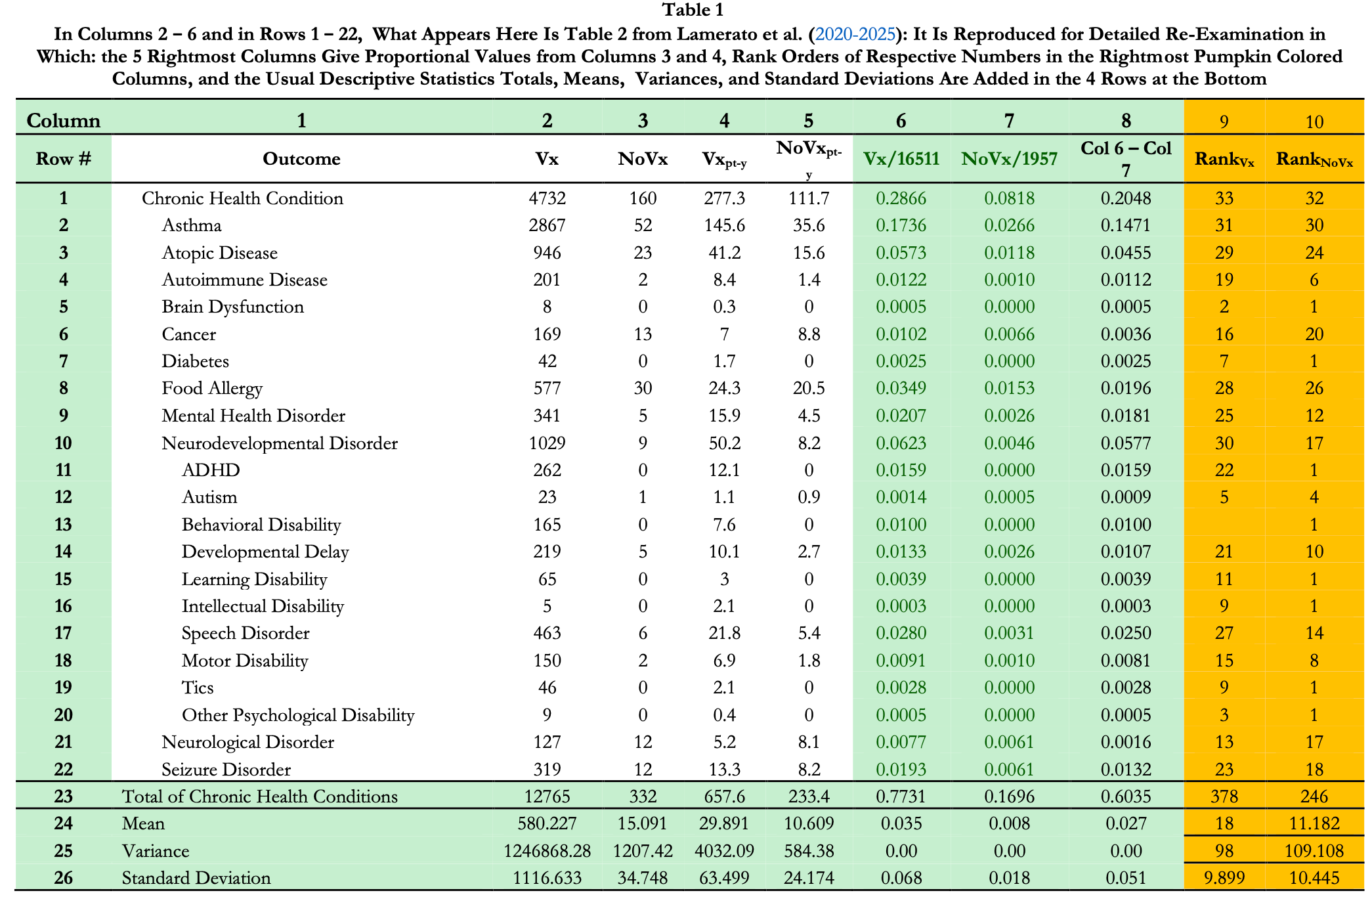Select the Row # header cell
This screenshot has height=897, width=1372.
[x=63, y=159]
